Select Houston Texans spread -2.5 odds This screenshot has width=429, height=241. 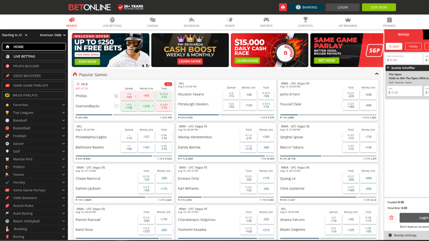click(x=231, y=94)
